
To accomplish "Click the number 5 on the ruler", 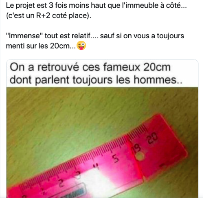I will coord(116,158).
